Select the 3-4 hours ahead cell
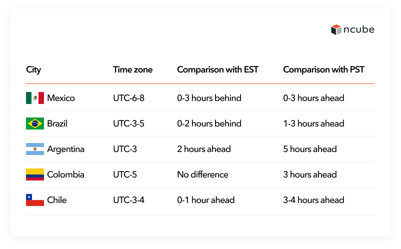This screenshot has height=249, width=401. pos(313,200)
